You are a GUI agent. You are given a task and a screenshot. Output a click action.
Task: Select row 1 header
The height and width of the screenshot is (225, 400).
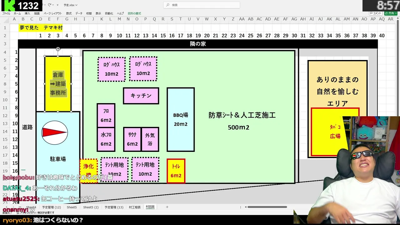(x=5, y=27)
